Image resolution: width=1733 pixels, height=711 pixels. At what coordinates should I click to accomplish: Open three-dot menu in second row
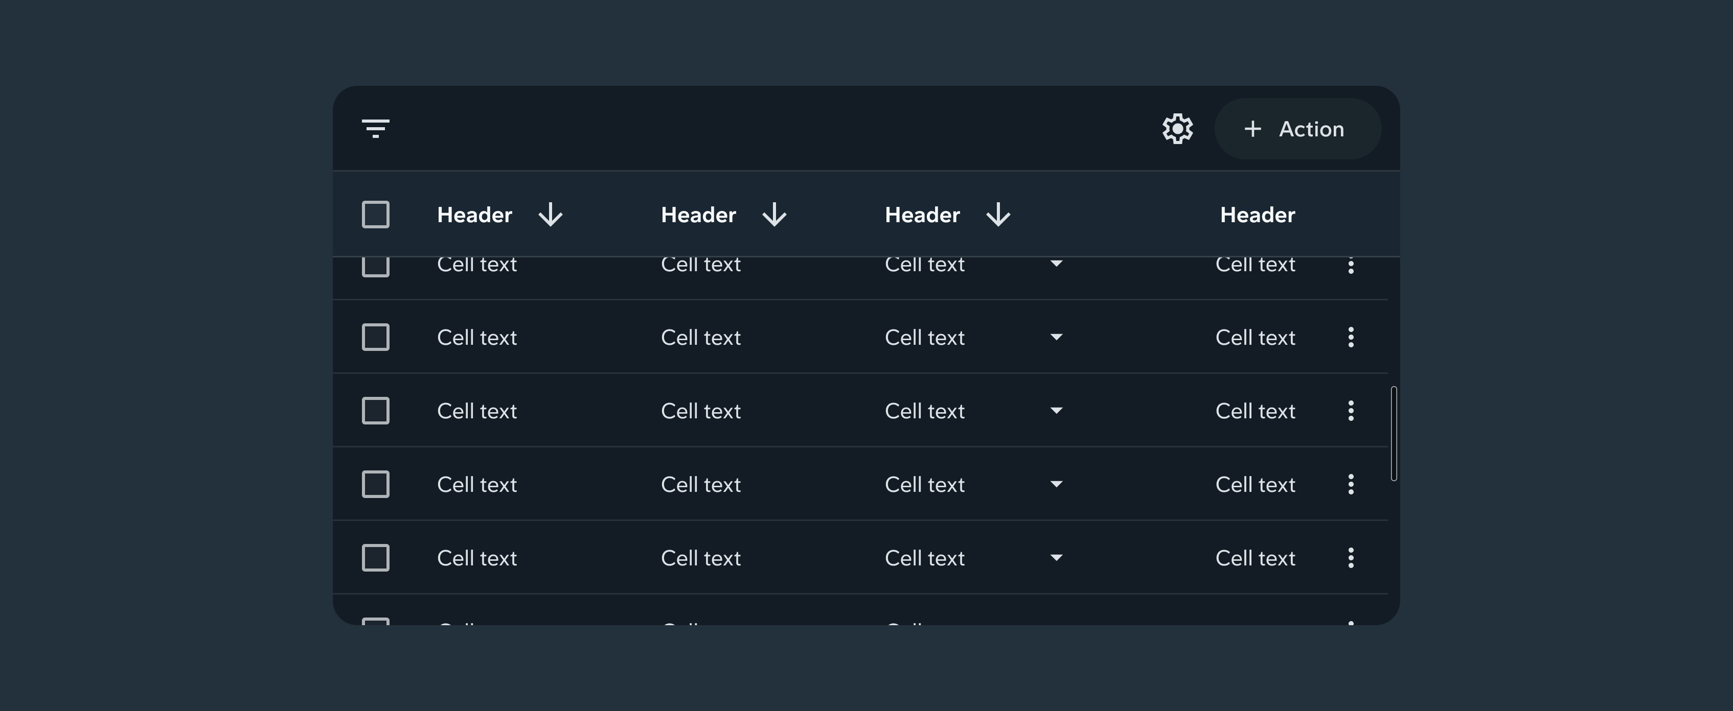[x=1350, y=337]
